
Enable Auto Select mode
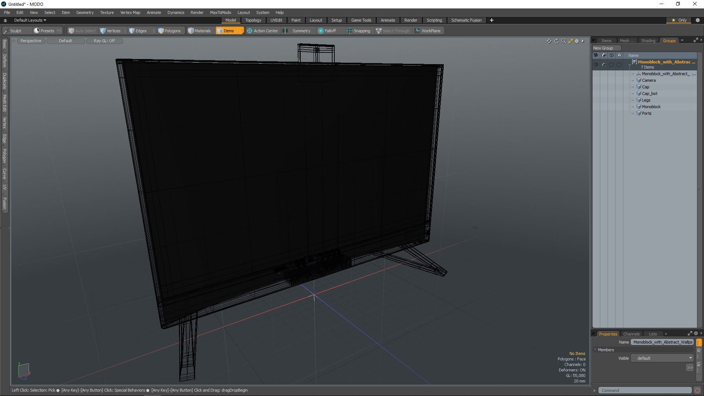point(82,31)
